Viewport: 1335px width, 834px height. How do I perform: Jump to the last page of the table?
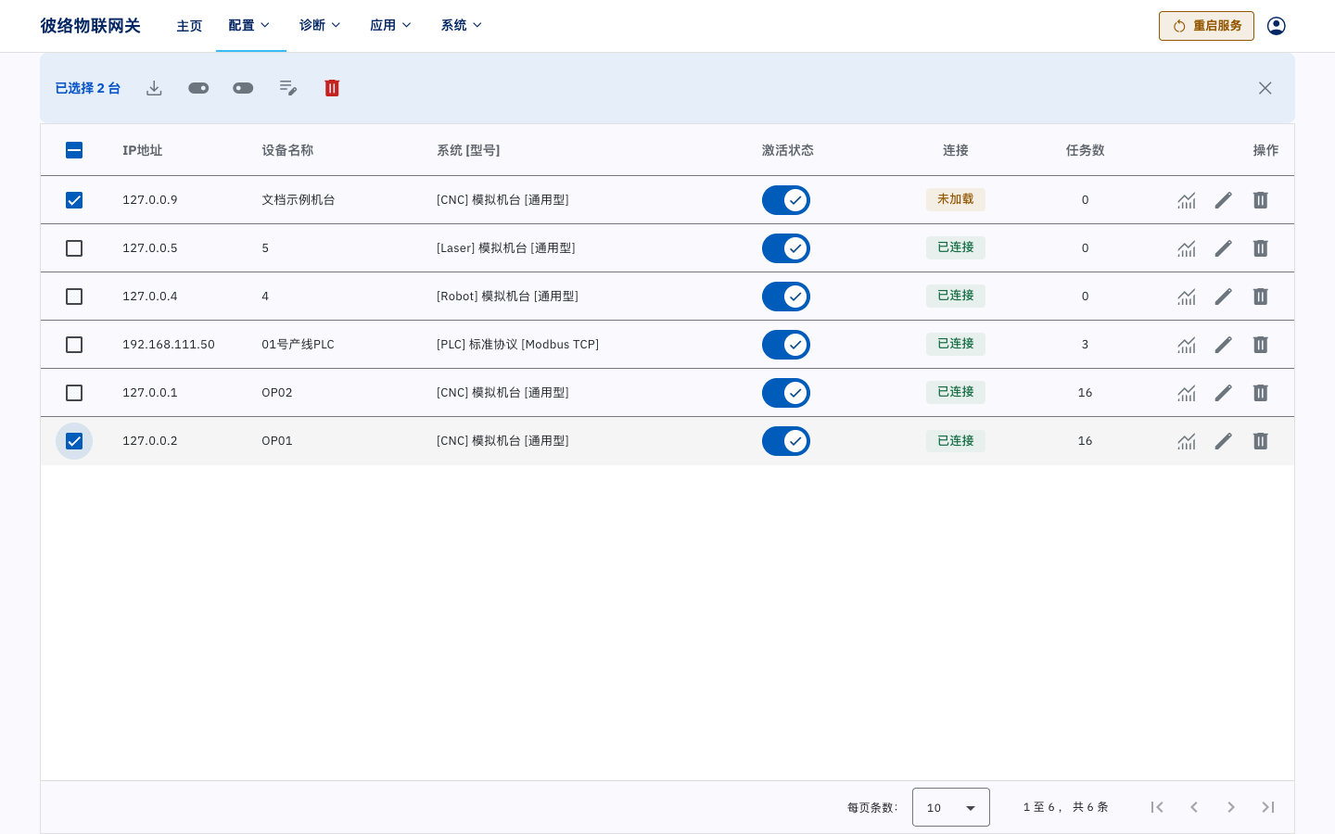[x=1268, y=807]
